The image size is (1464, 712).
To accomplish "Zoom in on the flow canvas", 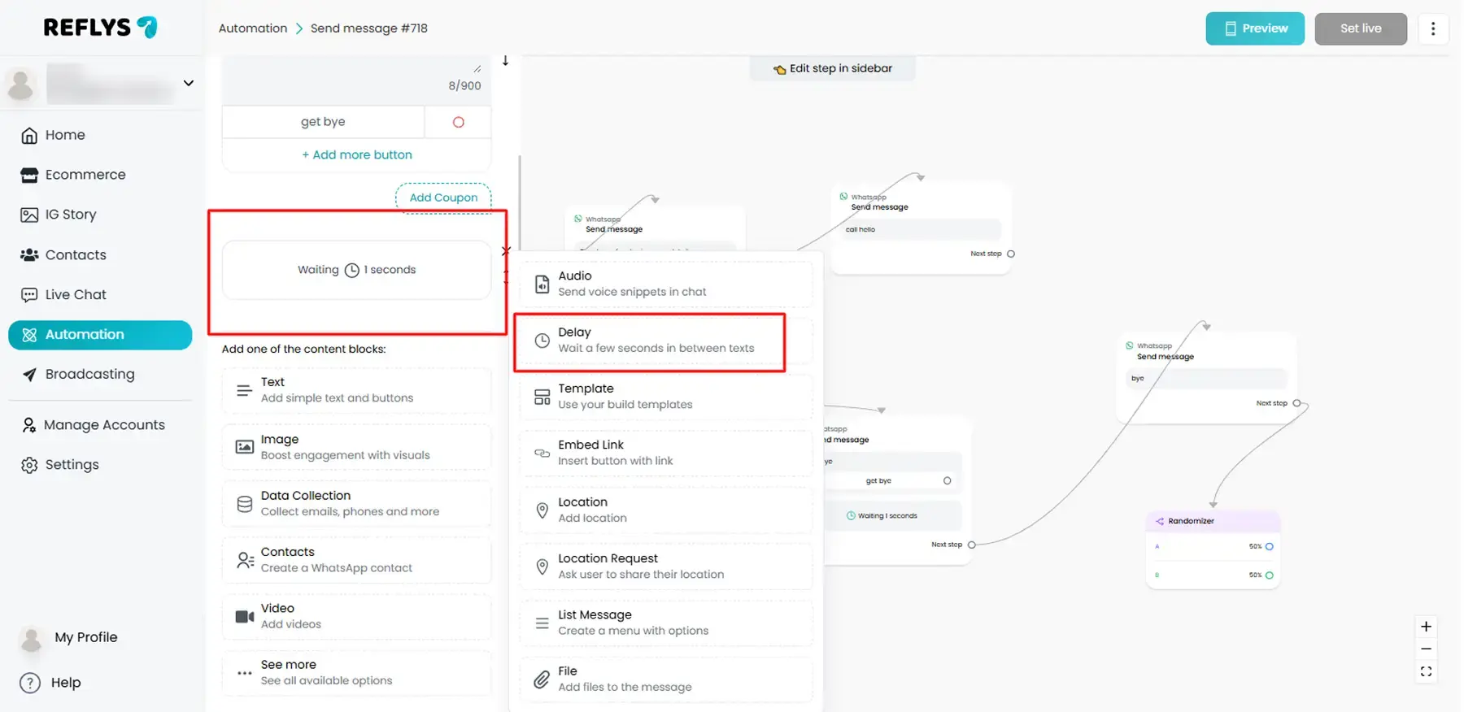I will (1426, 627).
